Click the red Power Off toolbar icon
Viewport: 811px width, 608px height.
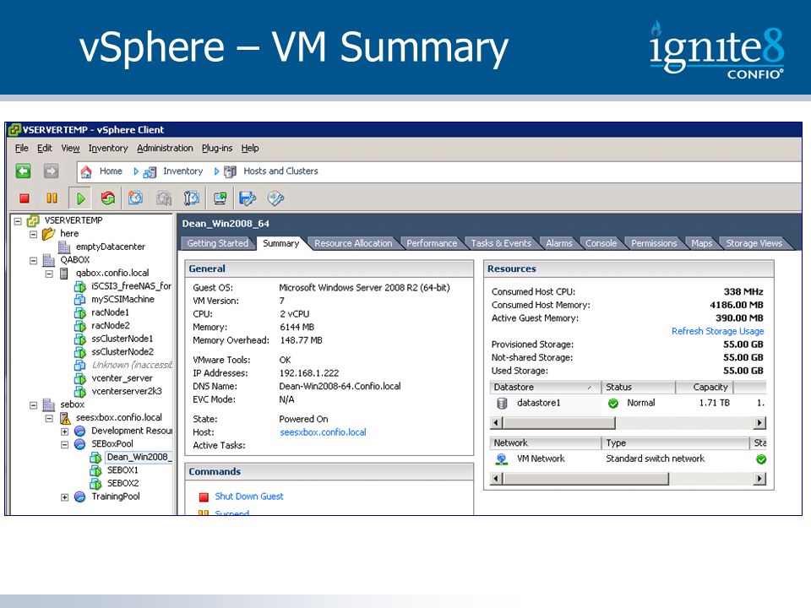24,198
